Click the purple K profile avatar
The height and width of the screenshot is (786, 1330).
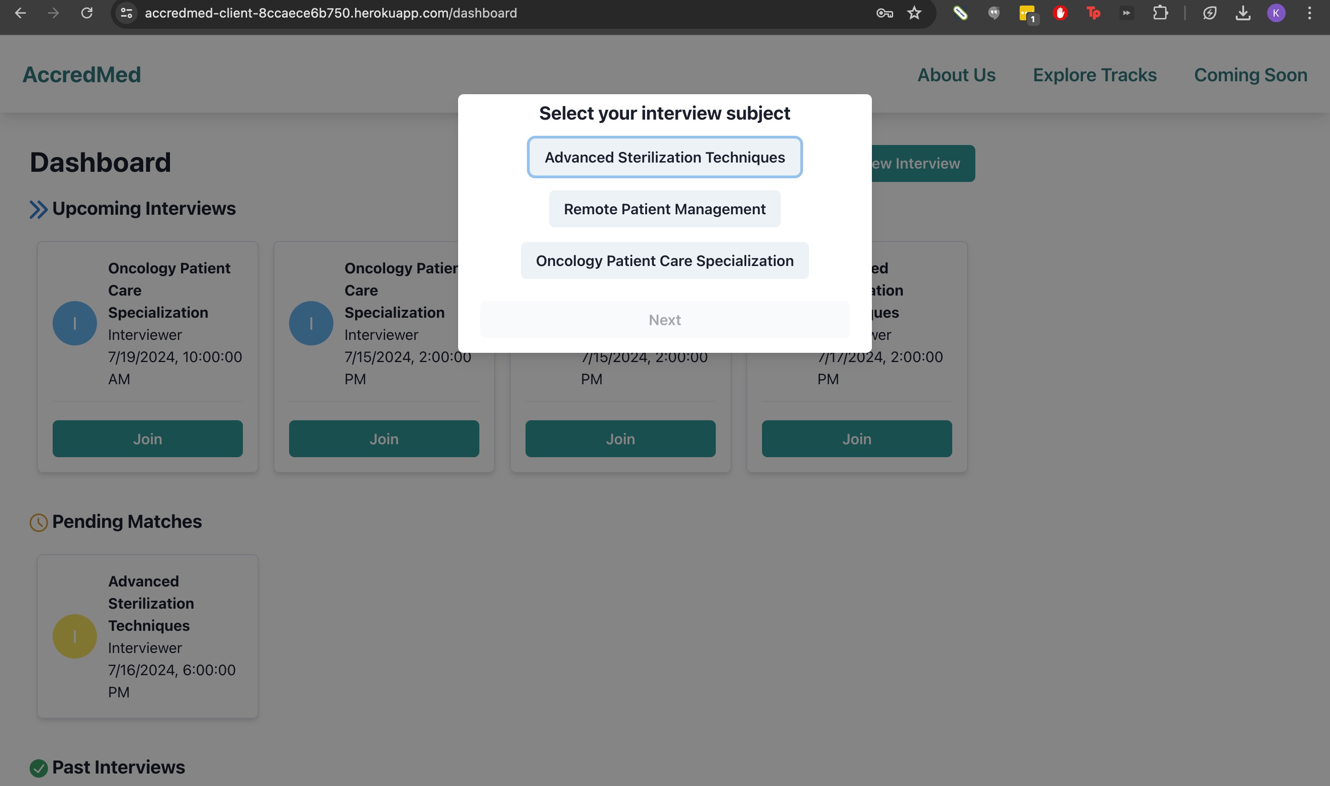click(1276, 13)
